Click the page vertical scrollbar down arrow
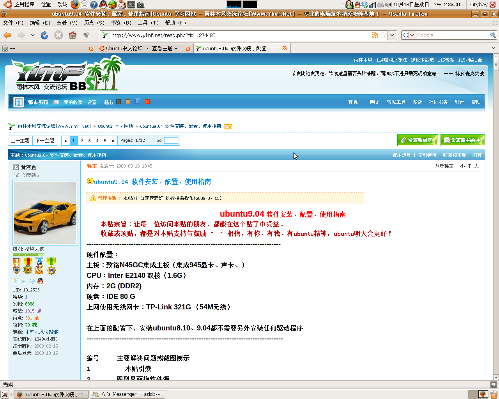Screen dimensions: 499x399 pos(496,377)
